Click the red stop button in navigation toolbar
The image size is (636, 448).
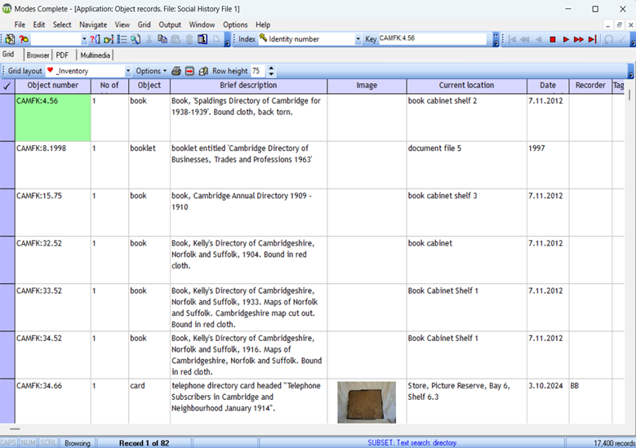pyautogui.click(x=553, y=39)
